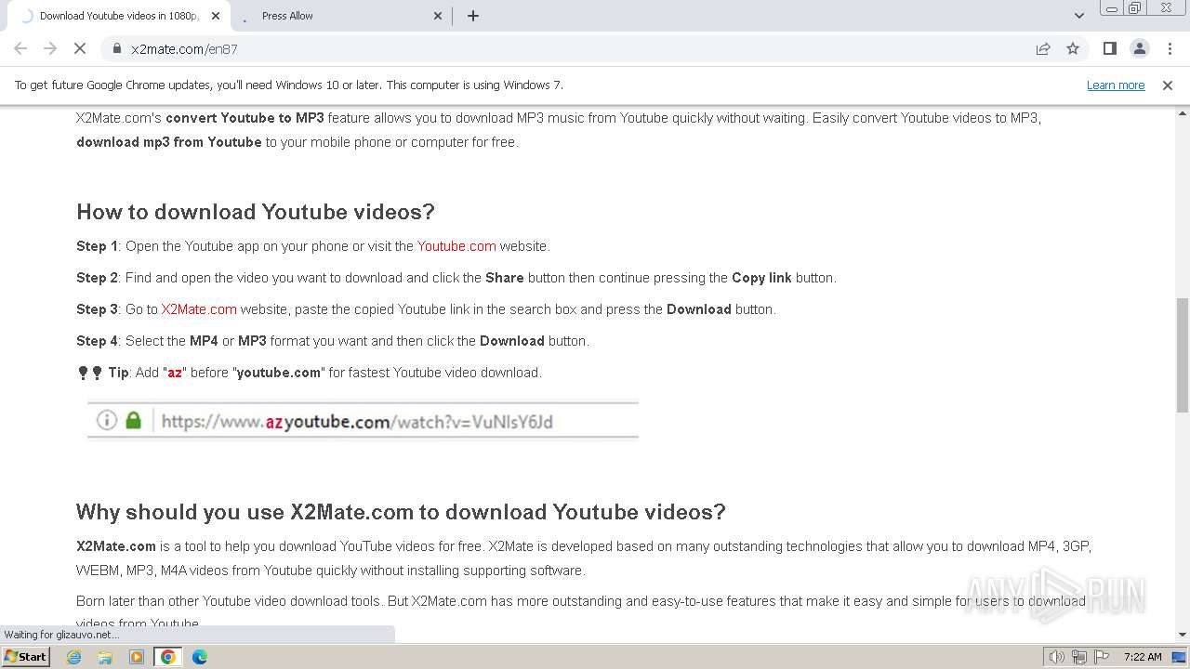Open a new tab
The width and height of the screenshot is (1190, 669).
(x=472, y=16)
